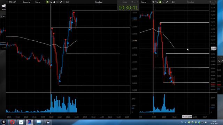Viewport: 223px width, 125px height.
Task: Launch Opera browser from taskbar
Action: [x=12, y=122]
